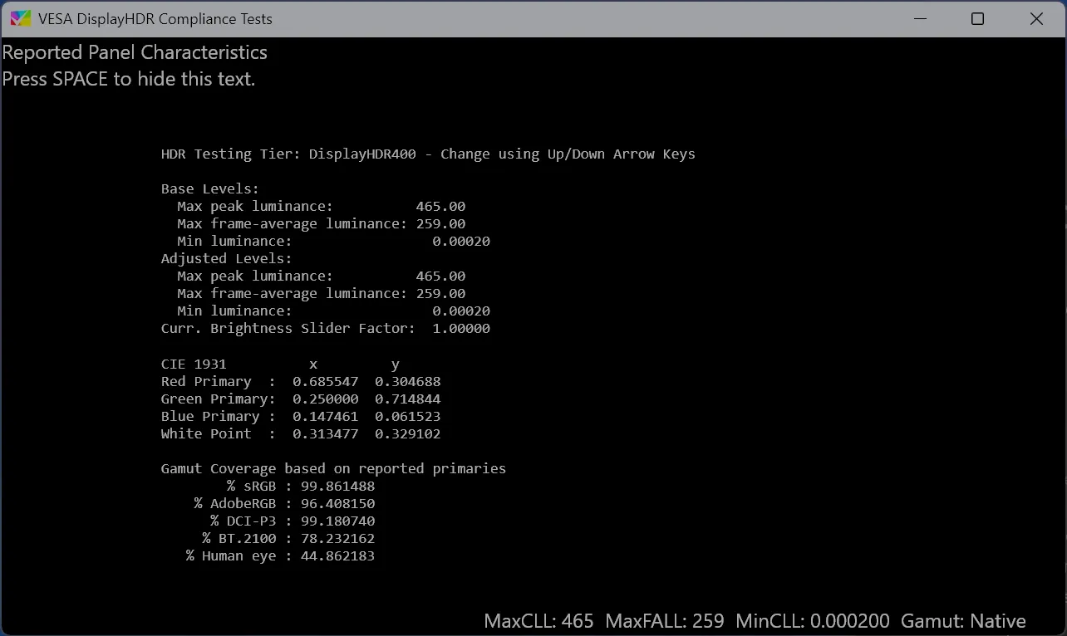
Task: Click the HDR Testing Tier line
Action: coord(428,154)
